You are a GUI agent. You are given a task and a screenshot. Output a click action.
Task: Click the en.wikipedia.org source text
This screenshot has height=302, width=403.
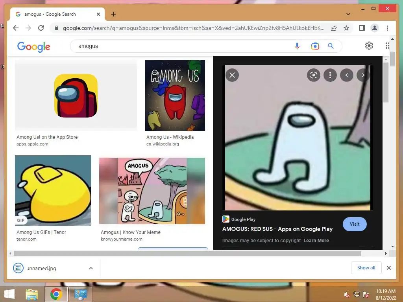point(163,144)
